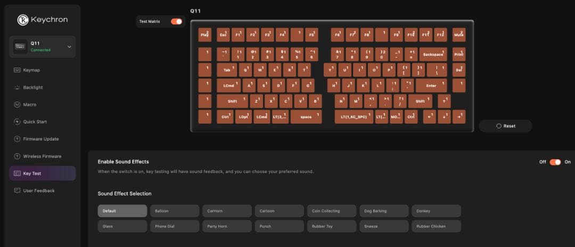Choose the Dog Barking sound
575x247 pixels.
point(384,211)
